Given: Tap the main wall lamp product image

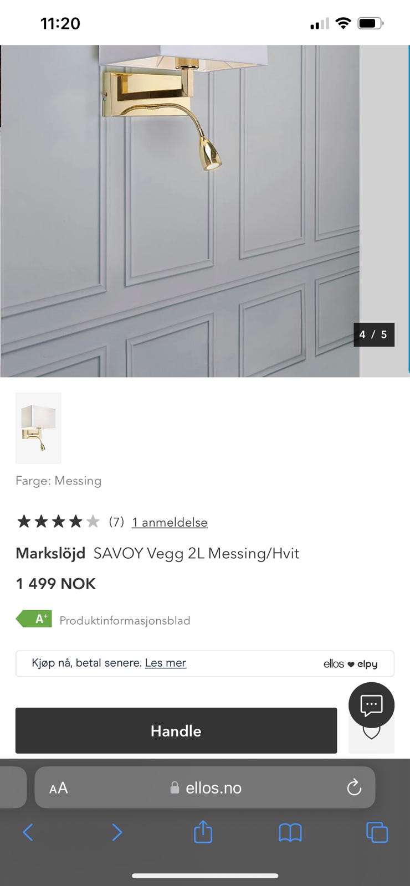Looking at the screenshot, I should [x=180, y=211].
